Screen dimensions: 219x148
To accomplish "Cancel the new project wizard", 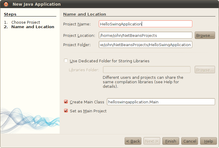I will 190,141.
